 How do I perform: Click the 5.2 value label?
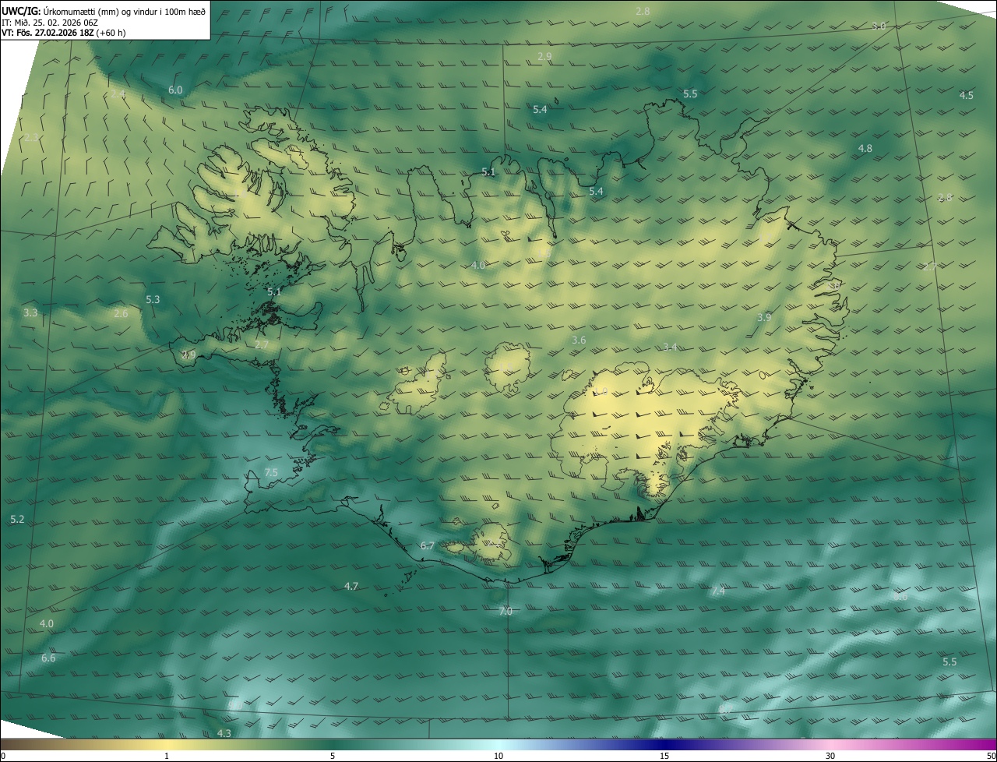pyautogui.click(x=17, y=520)
